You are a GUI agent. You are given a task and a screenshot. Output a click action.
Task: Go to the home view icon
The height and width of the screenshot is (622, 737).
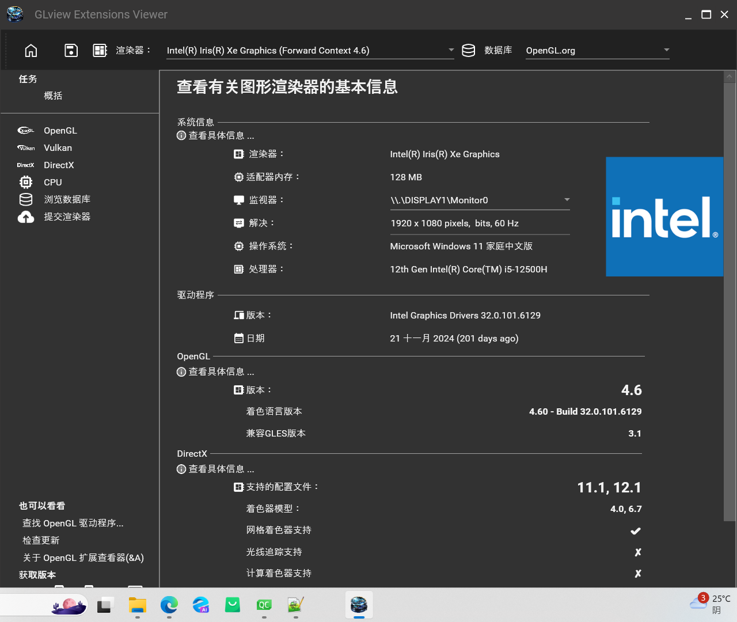pyautogui.click(x=31, y=51)
